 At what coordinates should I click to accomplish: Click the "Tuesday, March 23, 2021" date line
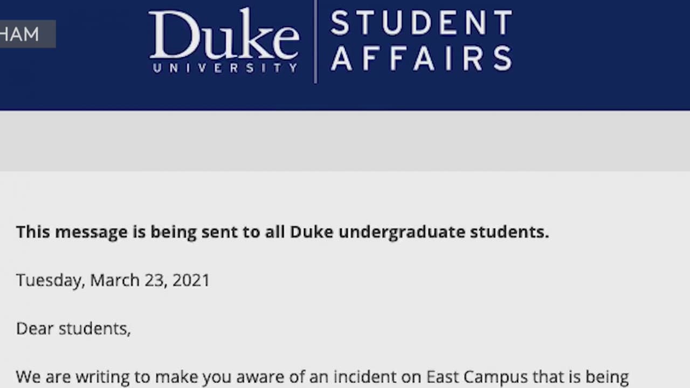tap(113, 280)
